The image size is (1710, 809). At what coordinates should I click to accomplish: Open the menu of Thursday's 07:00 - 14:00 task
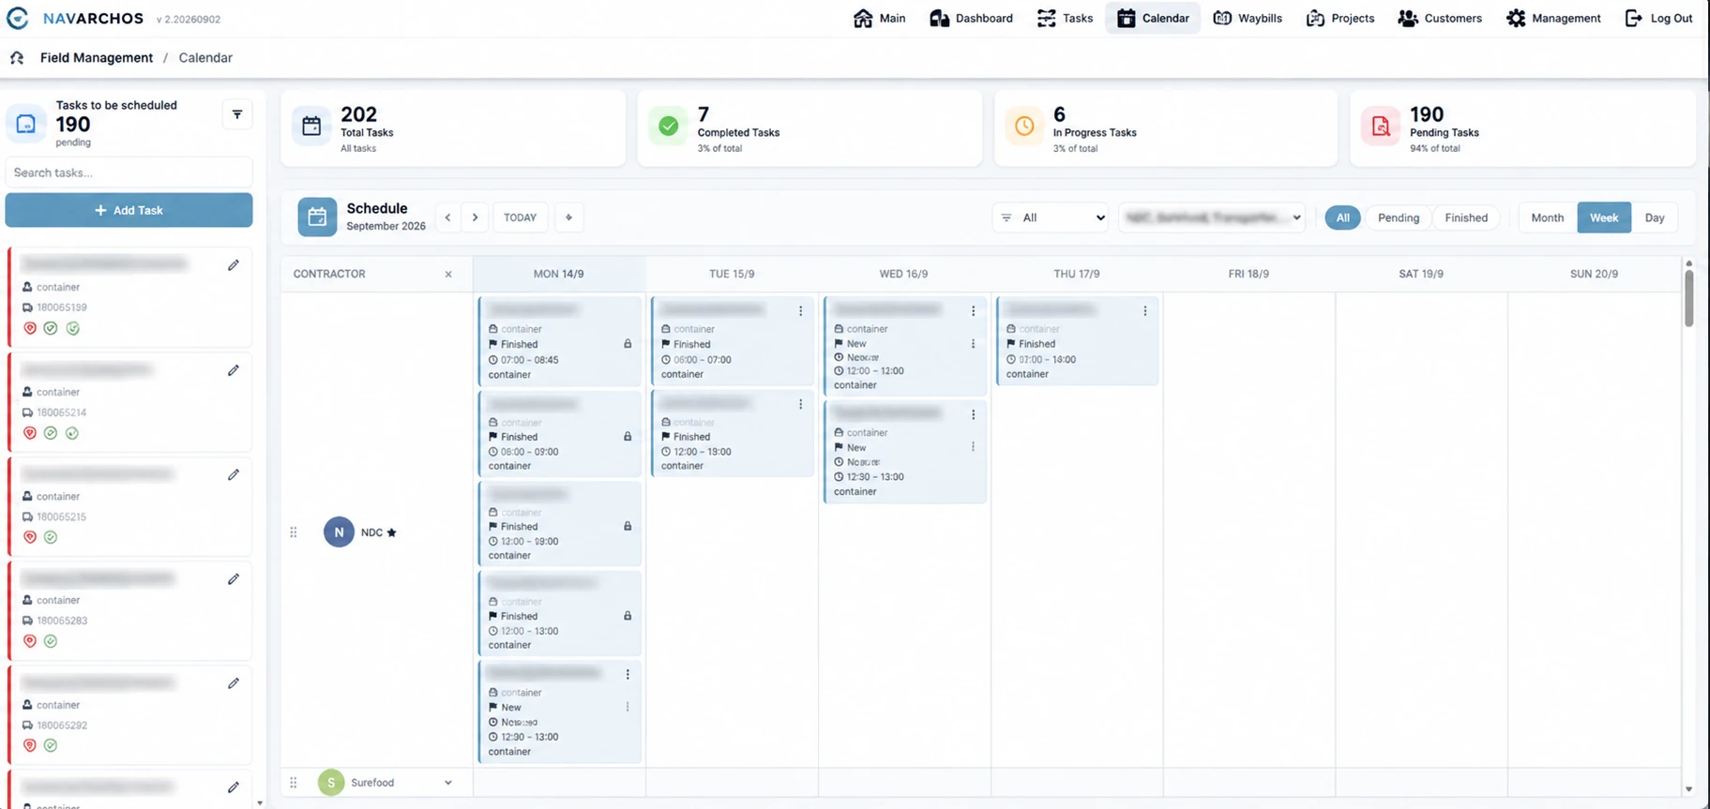tap(1144, 311)
